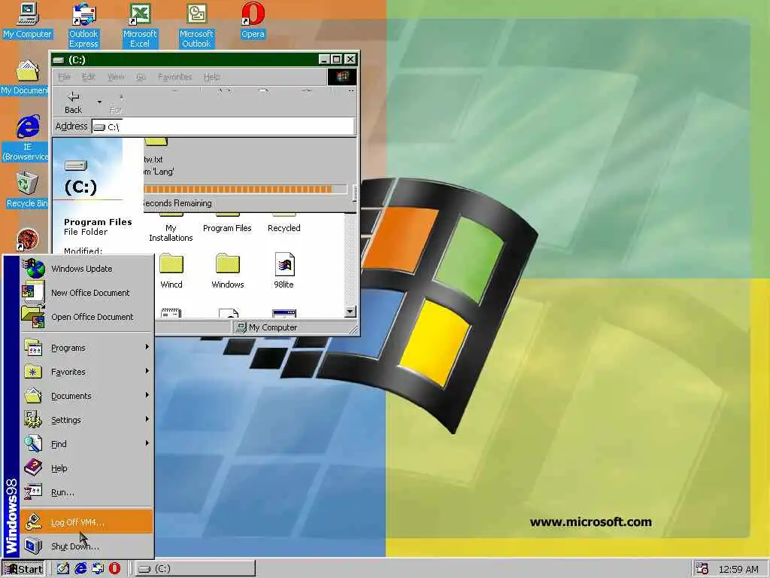Select the Recycled folder label
This screenshot has height=578, width=770.
point(283,228)
